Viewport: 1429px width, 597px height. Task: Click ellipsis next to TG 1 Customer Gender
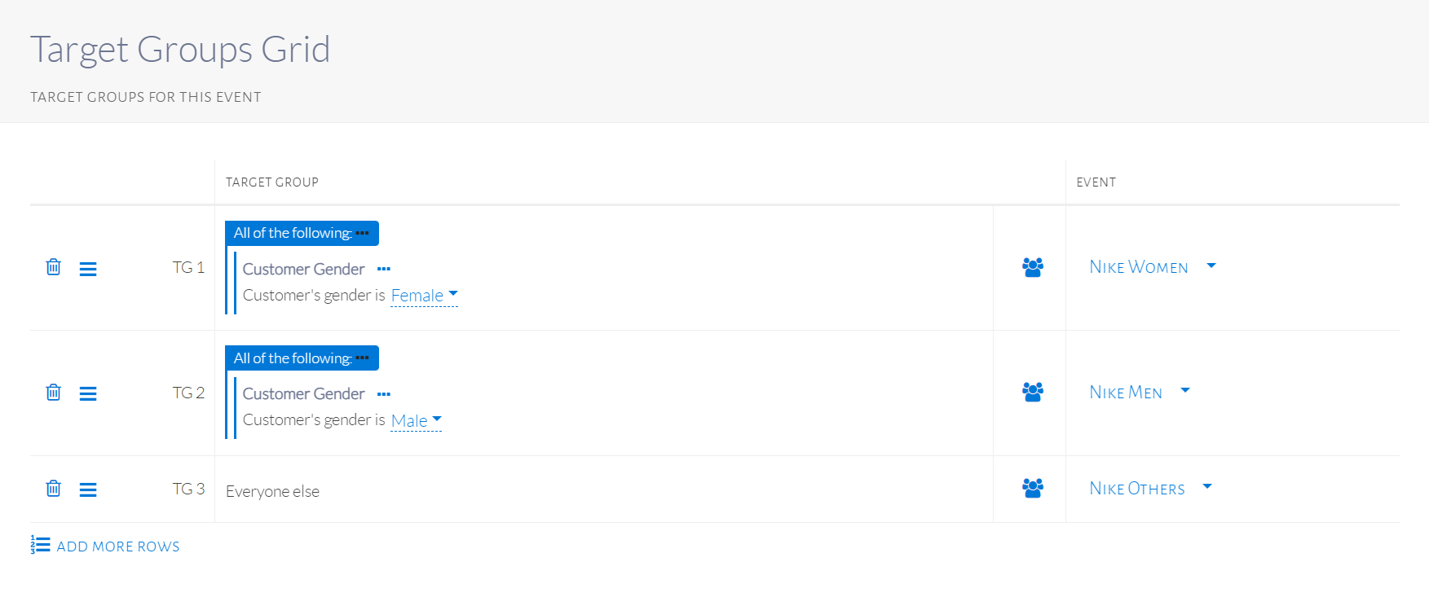tap(384, 269)
